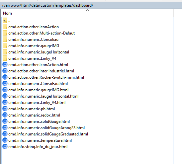182x164 pixels.
Task: Select folder name cmd.action.other.IconAction
Action: point(34,27)
